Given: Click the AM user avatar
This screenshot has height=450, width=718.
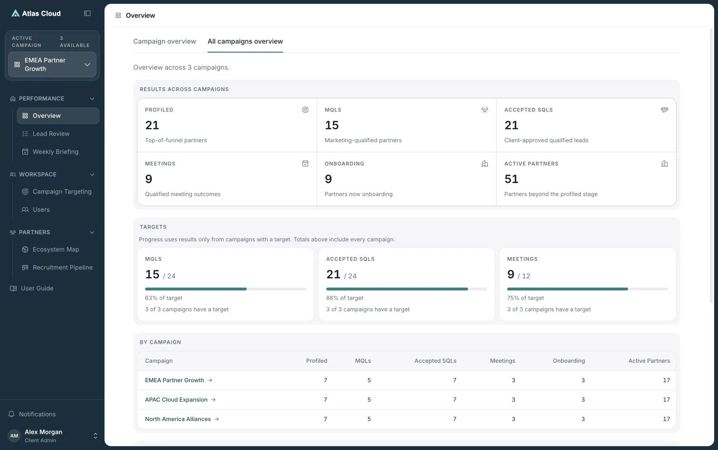Looking at the screenshot, I should (x=14, y=436).
